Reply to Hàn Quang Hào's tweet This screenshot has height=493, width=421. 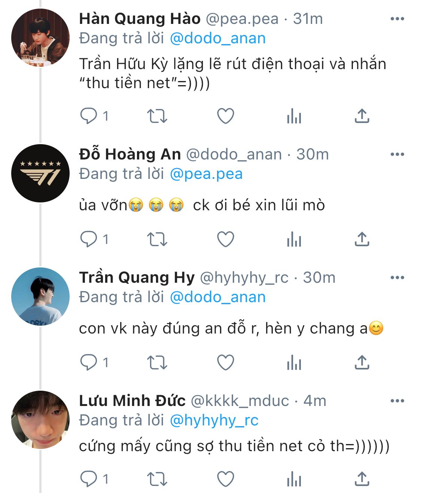89,116
